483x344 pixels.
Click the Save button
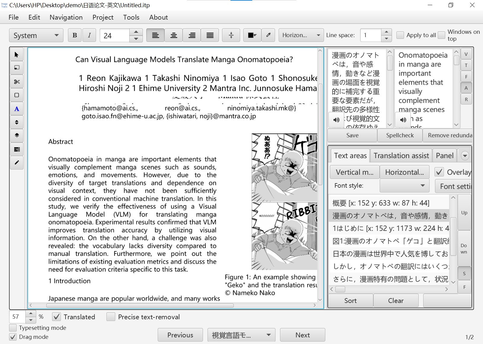coord(352,135)
